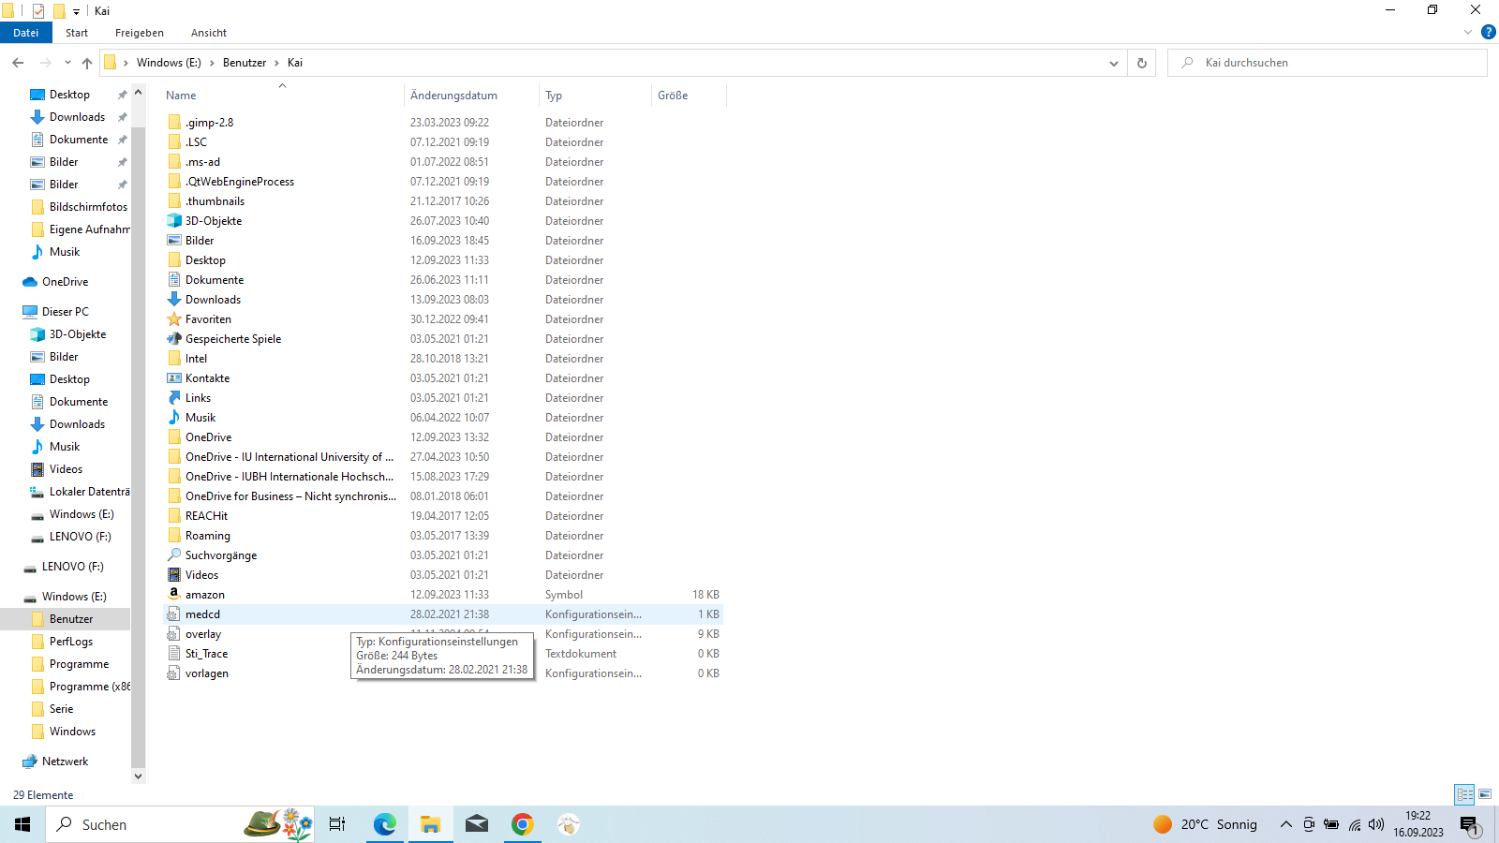
Task: Switch to details view using status bar toggle
Action: (x=1464, y=794)
